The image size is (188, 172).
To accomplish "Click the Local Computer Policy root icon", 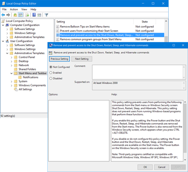I will pyautogui.click(x=3, y=21).
